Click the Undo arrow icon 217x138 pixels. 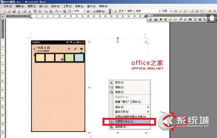click(56, 11)
